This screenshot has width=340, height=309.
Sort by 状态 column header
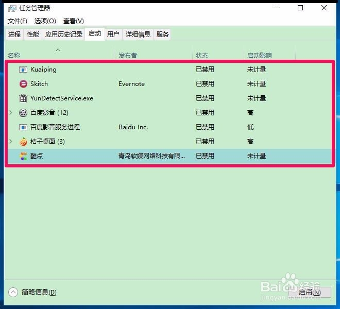(202, 56)
